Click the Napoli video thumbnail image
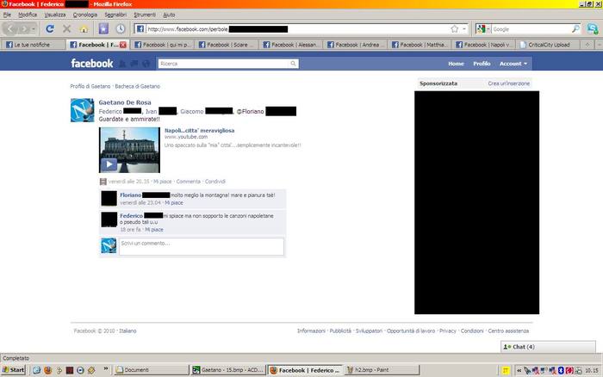 point(129,150)
